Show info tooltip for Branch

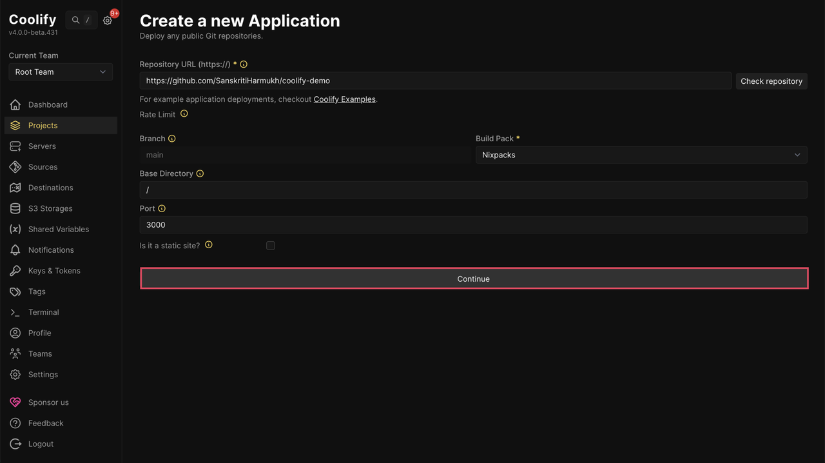tap(172, 139)
